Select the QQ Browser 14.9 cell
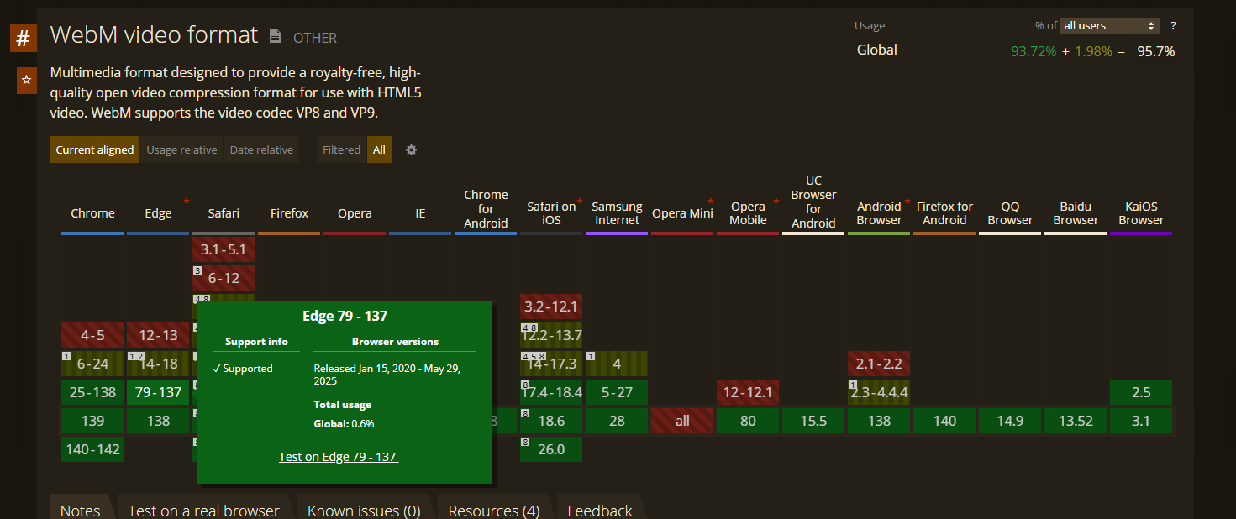The height and width of the screenshot is (519, 1236). tap(1010, 421)
